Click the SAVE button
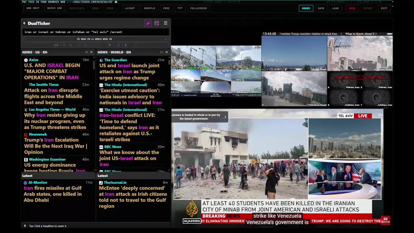The width and height of the screenshot is (414, 233). [x=321, y=8]
